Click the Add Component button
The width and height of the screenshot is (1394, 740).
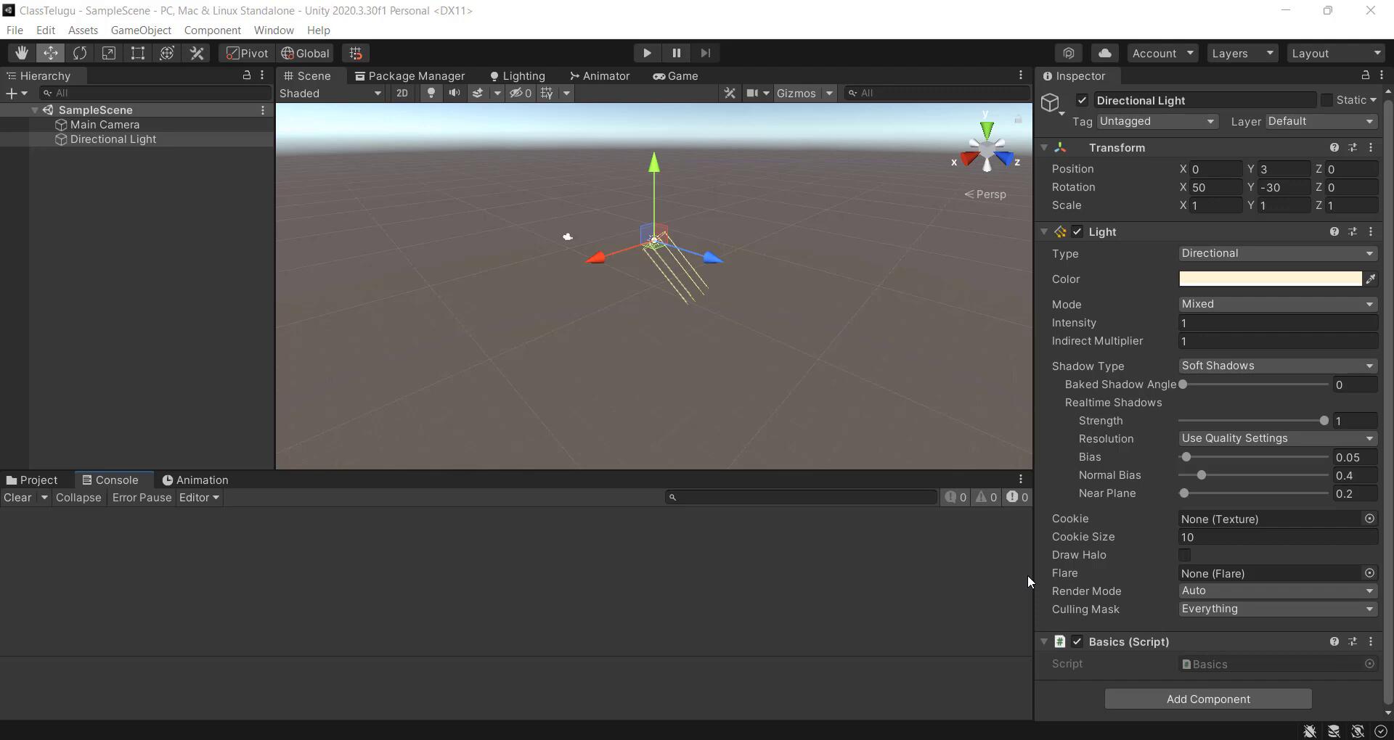[1207, 699]
